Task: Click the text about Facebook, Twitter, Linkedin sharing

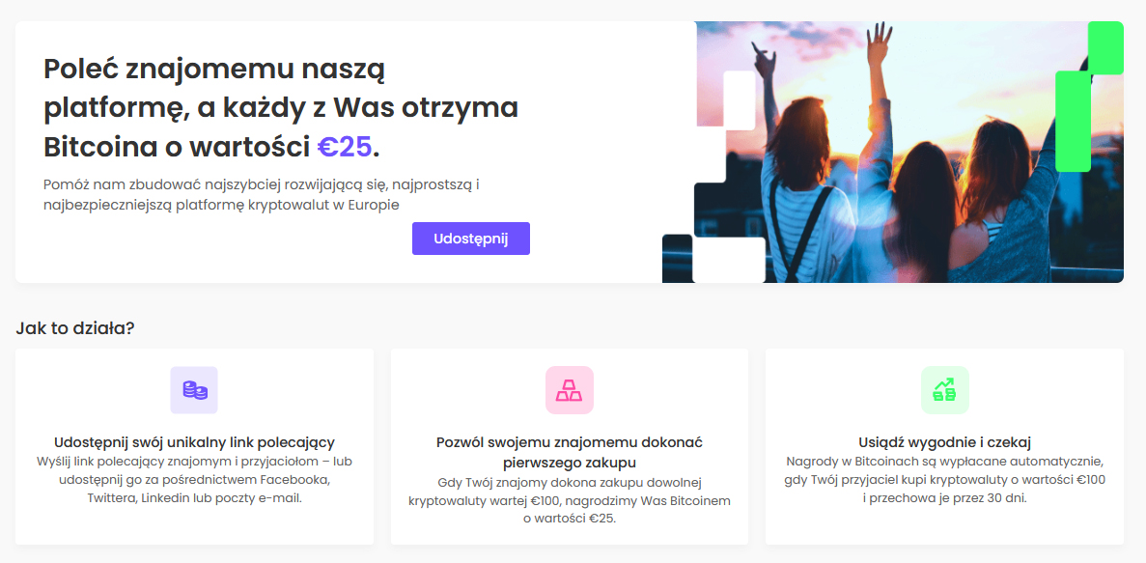Action: [194, 480]
